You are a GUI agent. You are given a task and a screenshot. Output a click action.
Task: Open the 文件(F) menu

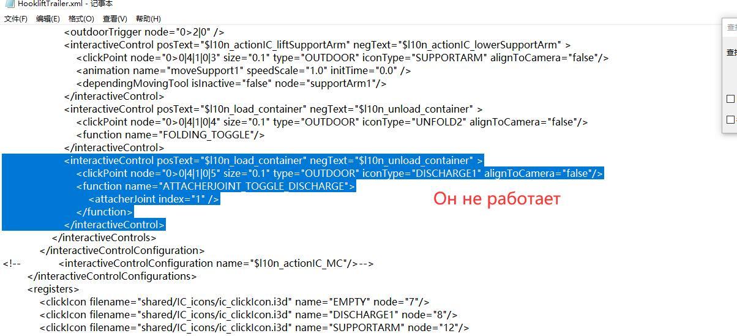coord(16,18)
